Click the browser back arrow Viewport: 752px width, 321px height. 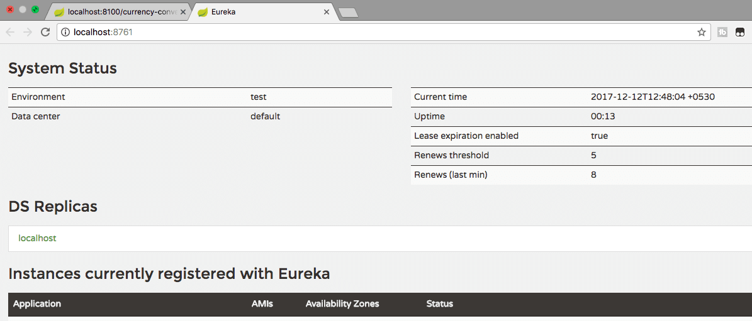[10, 32]
